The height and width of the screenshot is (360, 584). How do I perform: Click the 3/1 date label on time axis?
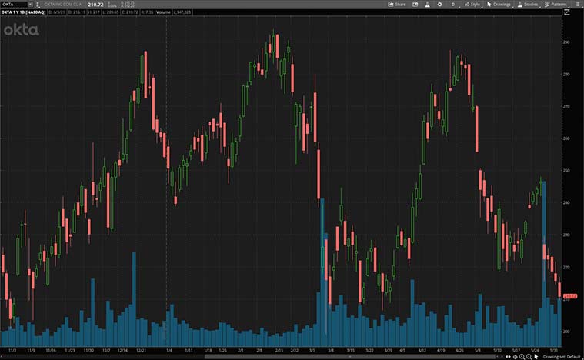coord(312,351)
